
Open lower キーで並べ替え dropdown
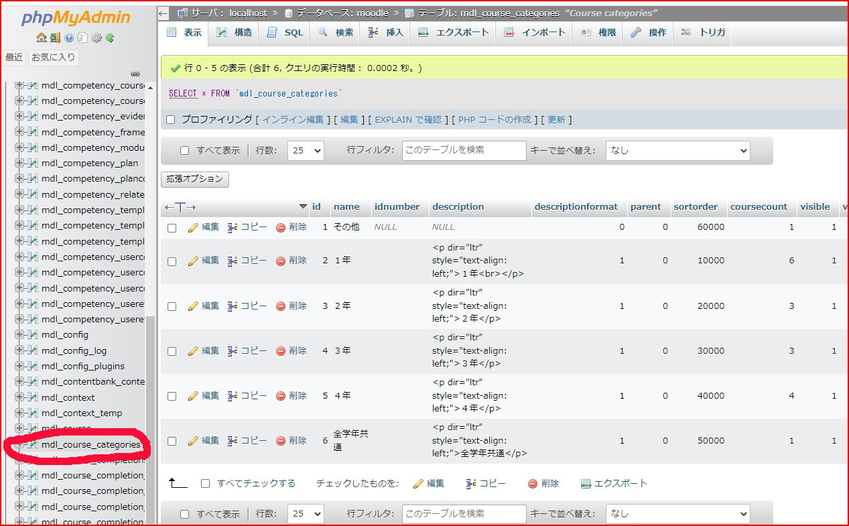[677, 514]
